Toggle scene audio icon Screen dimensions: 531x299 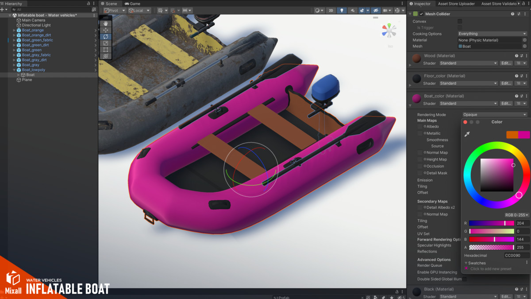click(x=353, y=10)
